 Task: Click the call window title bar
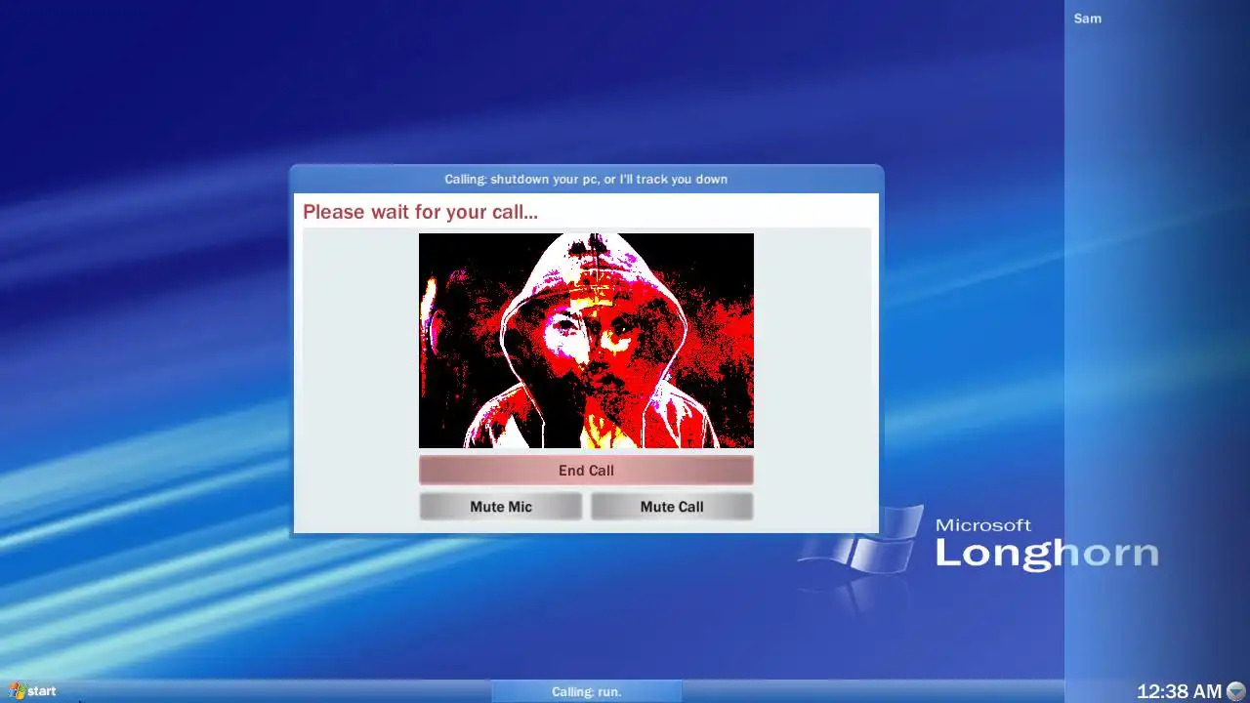(x=586, y=179)
